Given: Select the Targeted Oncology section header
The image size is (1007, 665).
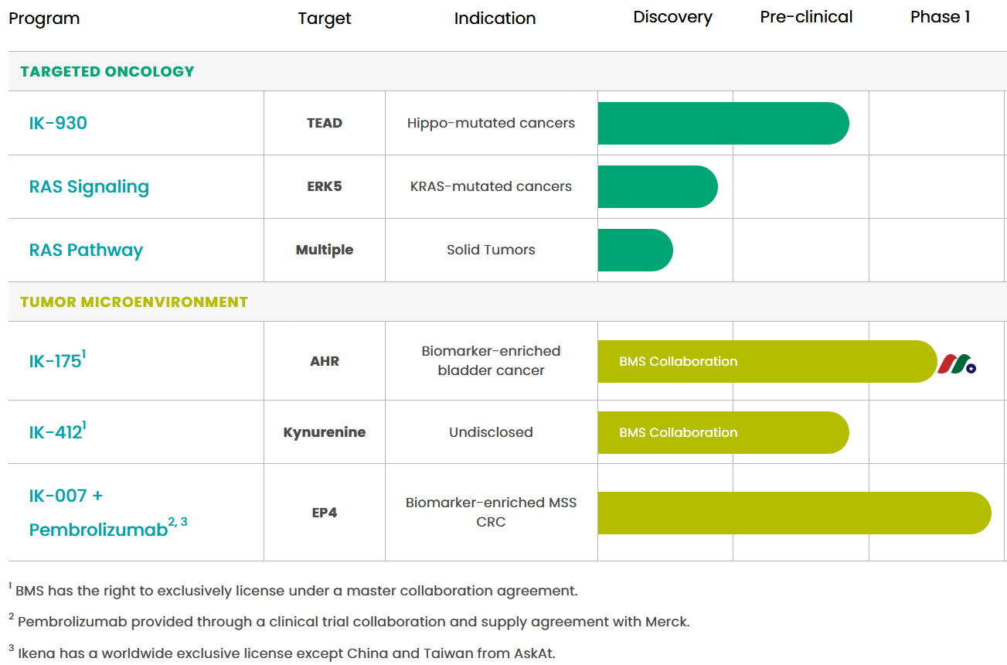Looking at the screenshot, I should tap(107, 71).
